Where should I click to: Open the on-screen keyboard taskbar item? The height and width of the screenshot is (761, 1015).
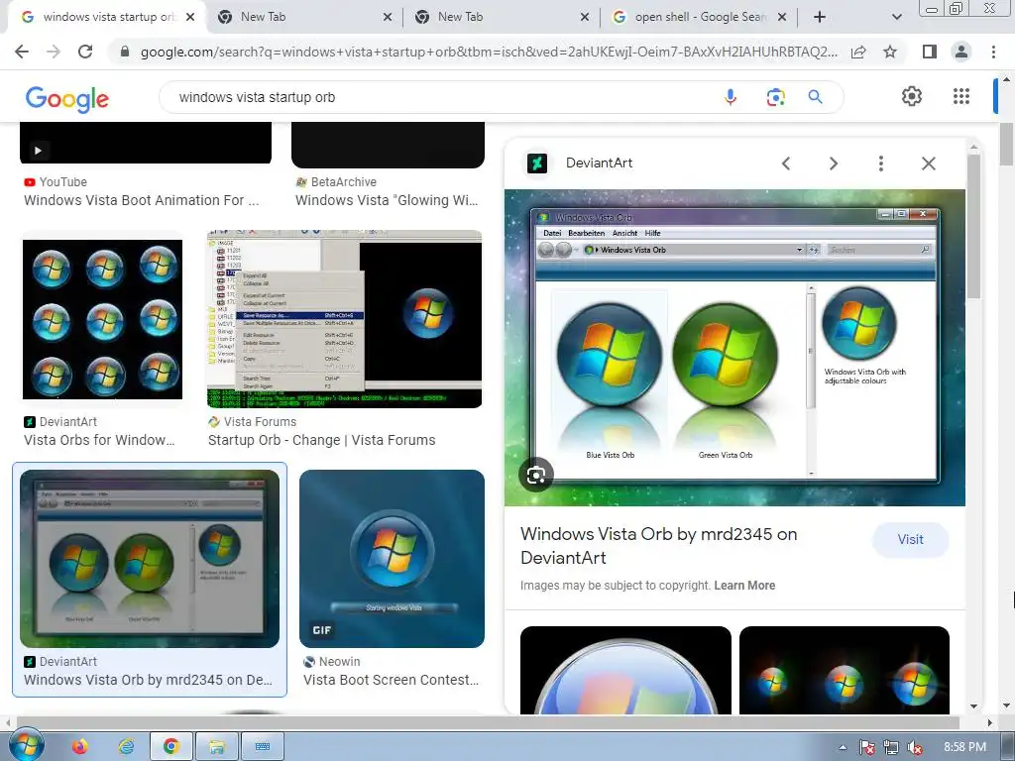(262, 747)
